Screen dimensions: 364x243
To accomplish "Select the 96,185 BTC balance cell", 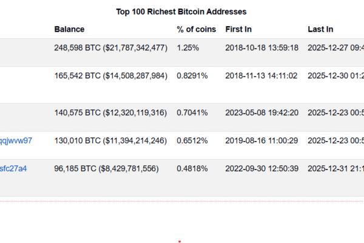I will point(106,168).
